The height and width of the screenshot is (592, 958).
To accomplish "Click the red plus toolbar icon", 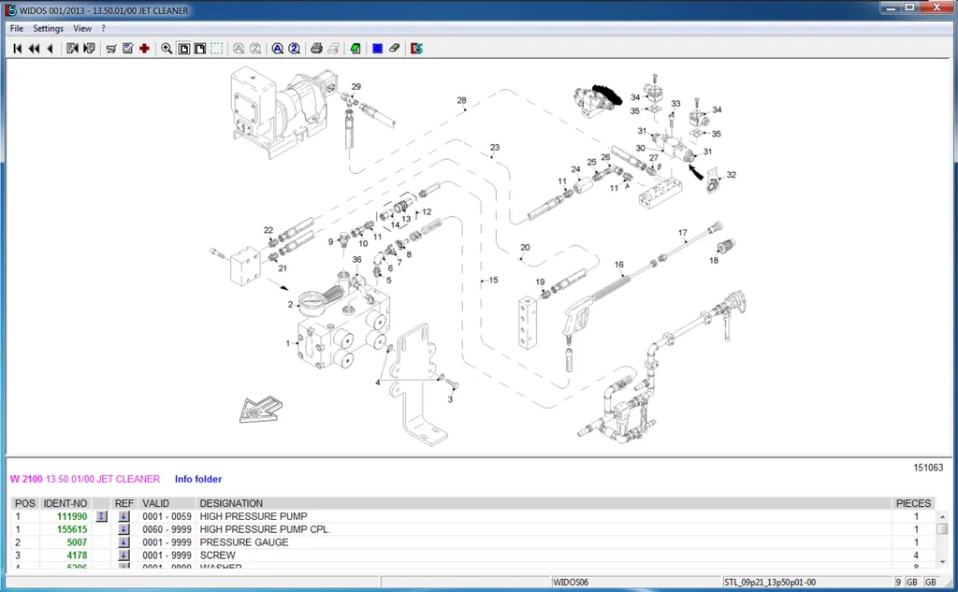I will [144, 49].
